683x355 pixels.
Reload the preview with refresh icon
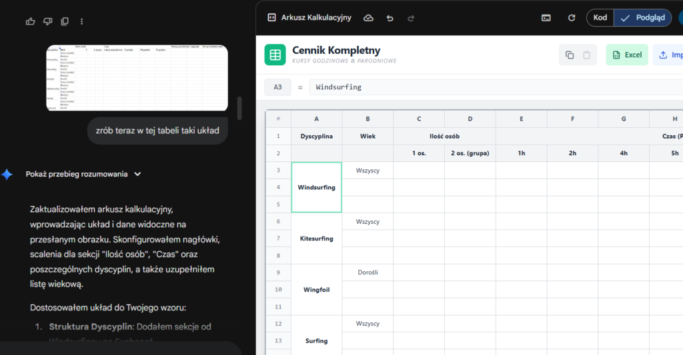coord(571,18)
